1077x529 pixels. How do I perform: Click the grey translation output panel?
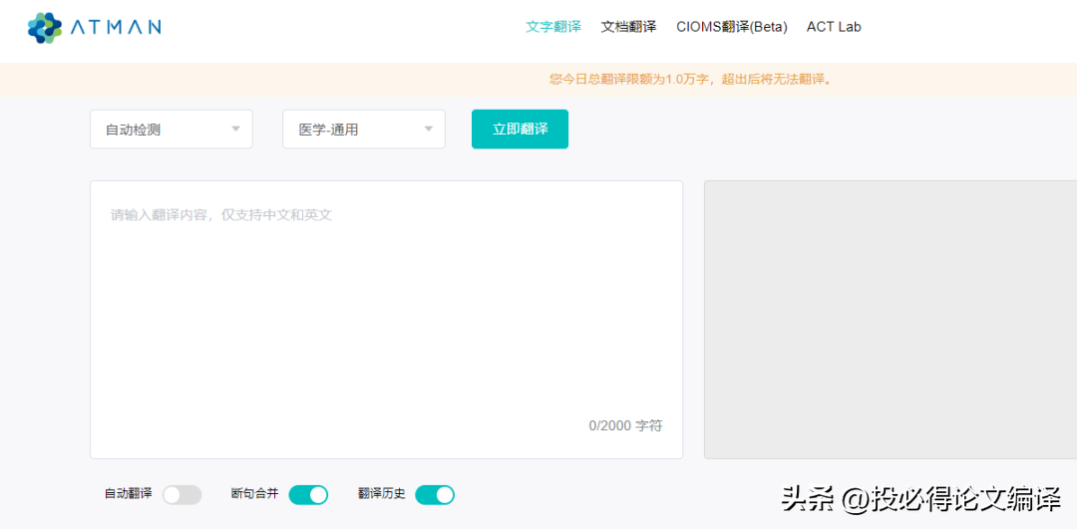pos(891,320)
